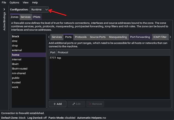Select the ICMP Filter tab
Screen dimensions: 174x120
pos(160,37)
